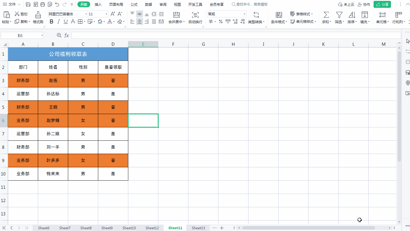This screenshot has height=231, width=410.
Task: Click the Fill (填充) icon
Action: tap(365, 15)
